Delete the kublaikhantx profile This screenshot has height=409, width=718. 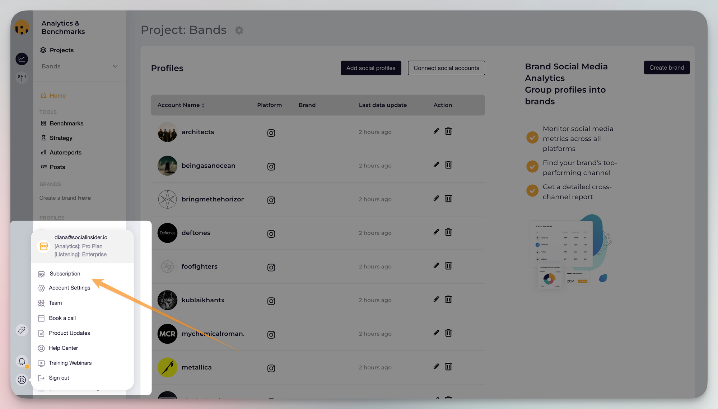tap(448, 299)
